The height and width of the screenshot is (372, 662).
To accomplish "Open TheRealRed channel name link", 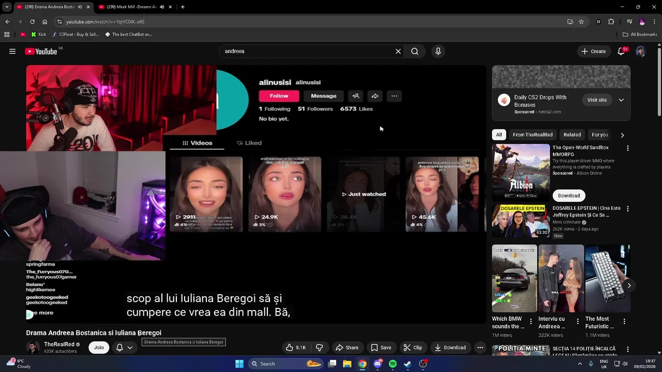I will pyautogui.click(x=59, y=344).
